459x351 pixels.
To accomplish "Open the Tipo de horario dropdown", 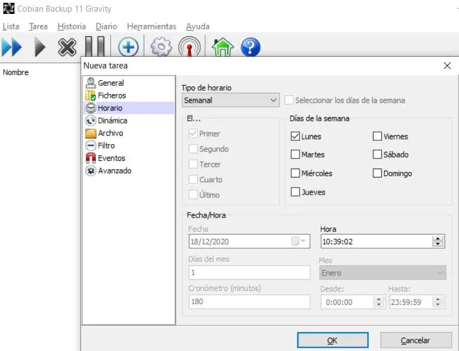I will 231,100.
